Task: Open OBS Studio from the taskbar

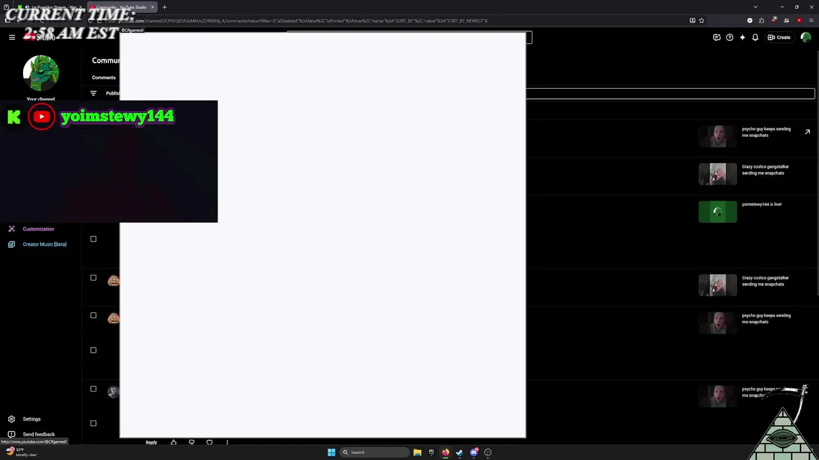Action: tap(488, 452)
